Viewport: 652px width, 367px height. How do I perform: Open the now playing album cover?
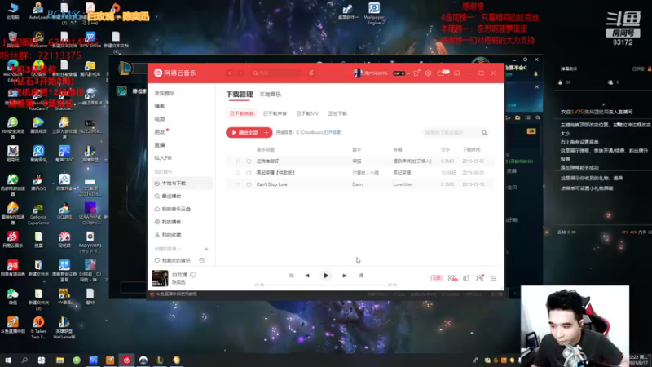pos(160,278)
